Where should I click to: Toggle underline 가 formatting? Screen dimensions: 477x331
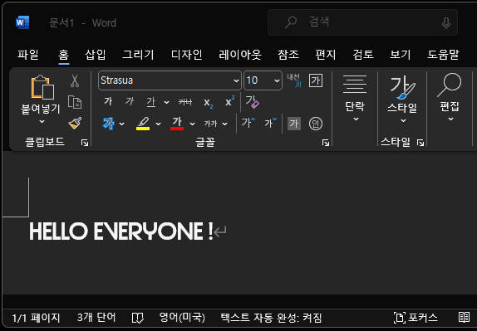pyautogui.click(x=151, y=102)
